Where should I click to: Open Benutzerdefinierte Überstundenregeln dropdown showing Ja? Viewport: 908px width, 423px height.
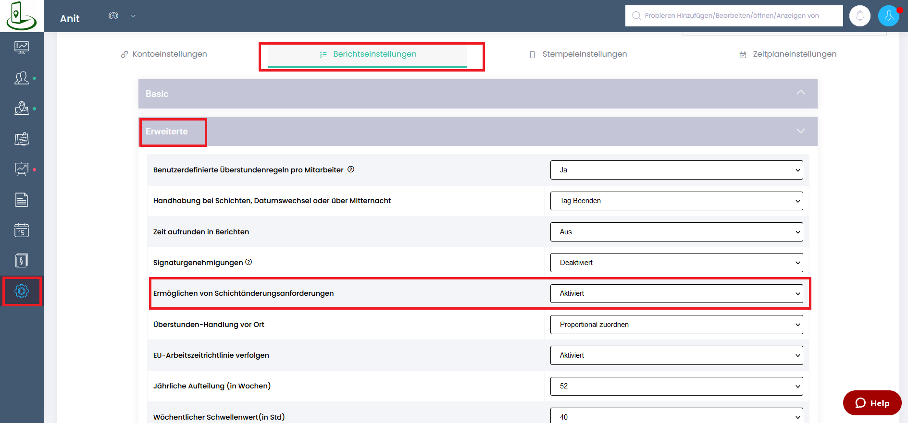coord(676,170)
